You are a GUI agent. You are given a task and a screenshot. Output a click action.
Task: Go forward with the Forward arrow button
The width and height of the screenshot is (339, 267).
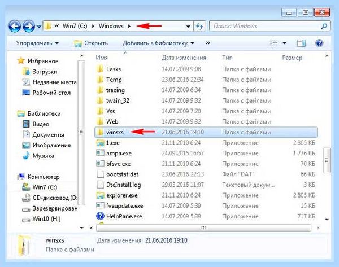click(29, 26)
